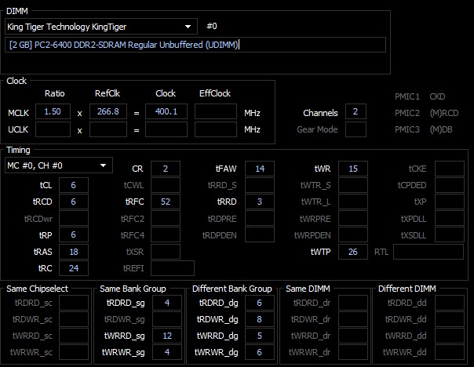The width and height of the screenshot is (474, 367).
Task: Click the empty RTL field
Action: point(428,252)
